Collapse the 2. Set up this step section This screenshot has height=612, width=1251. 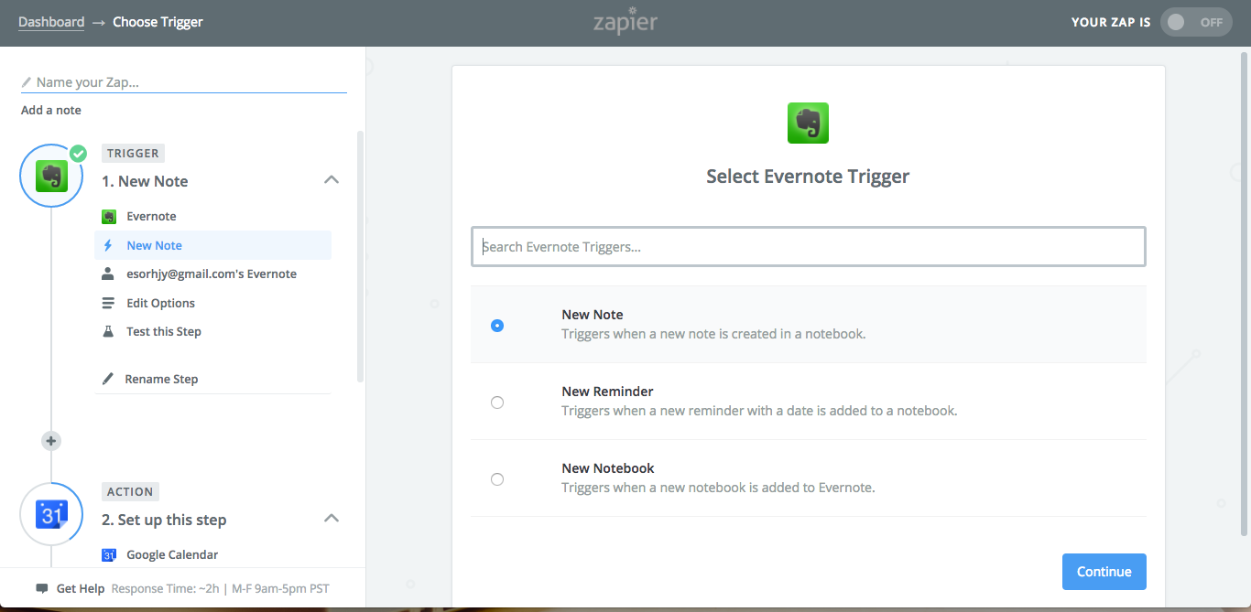[332, 519]
